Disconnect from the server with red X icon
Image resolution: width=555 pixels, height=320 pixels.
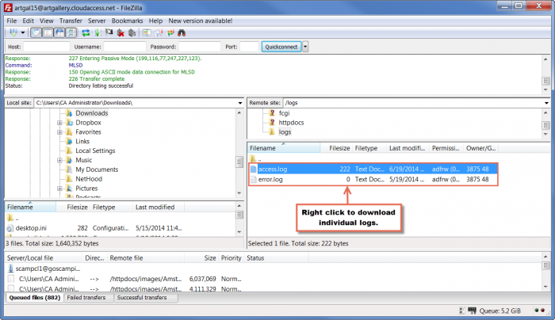coord(121,33)
